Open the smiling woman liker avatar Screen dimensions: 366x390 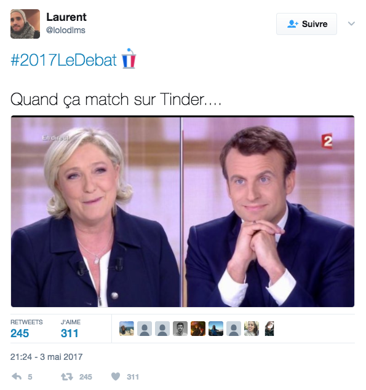[x=252, y=329]
